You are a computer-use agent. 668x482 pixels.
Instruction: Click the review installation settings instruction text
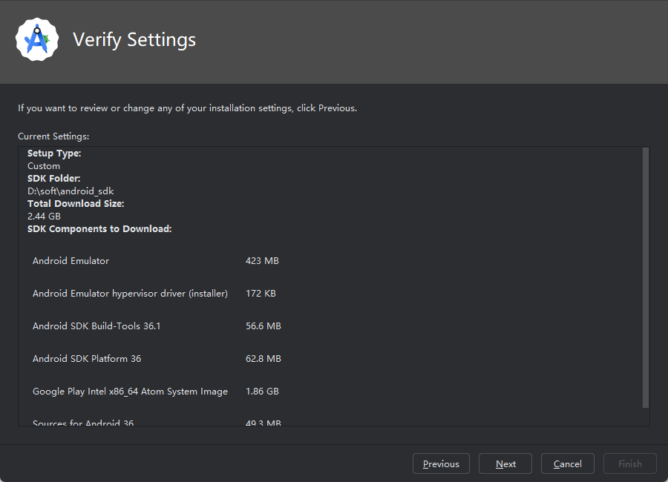pyautogui.click(x=188, y=108)
